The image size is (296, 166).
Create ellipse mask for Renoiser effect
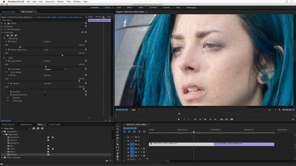8,36
